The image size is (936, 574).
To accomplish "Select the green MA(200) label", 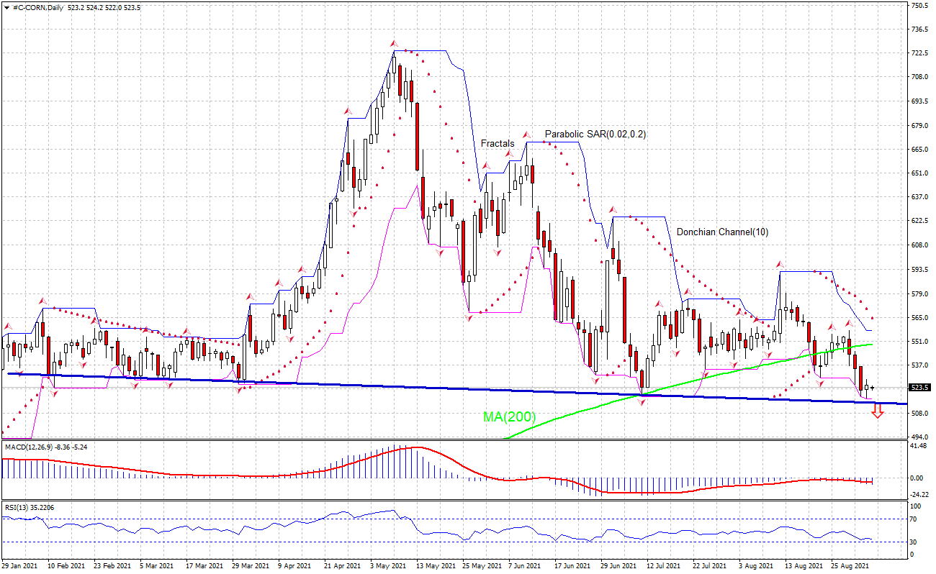I will point(509,416).
